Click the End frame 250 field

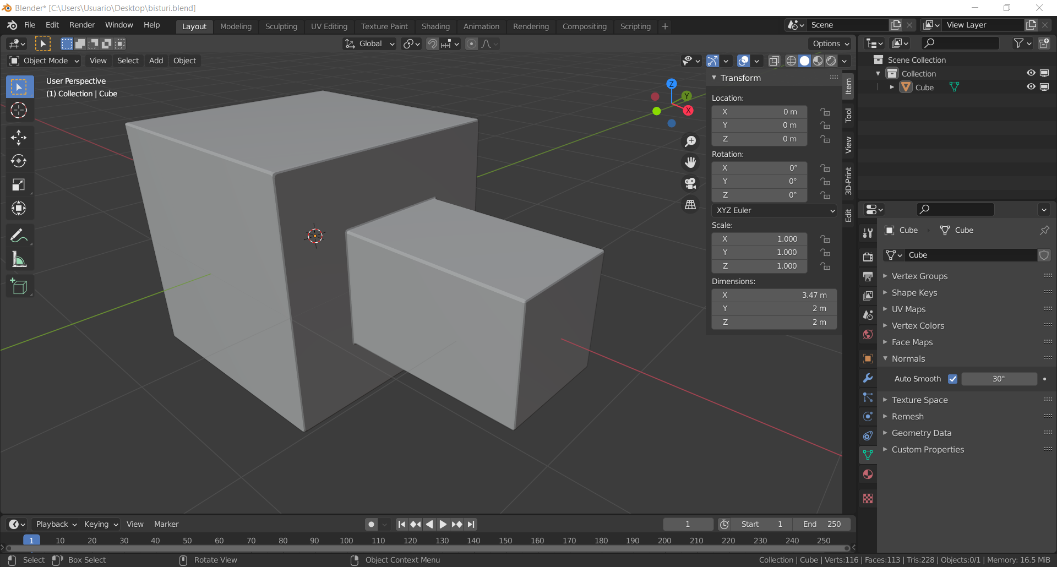(x=822, y=524)
